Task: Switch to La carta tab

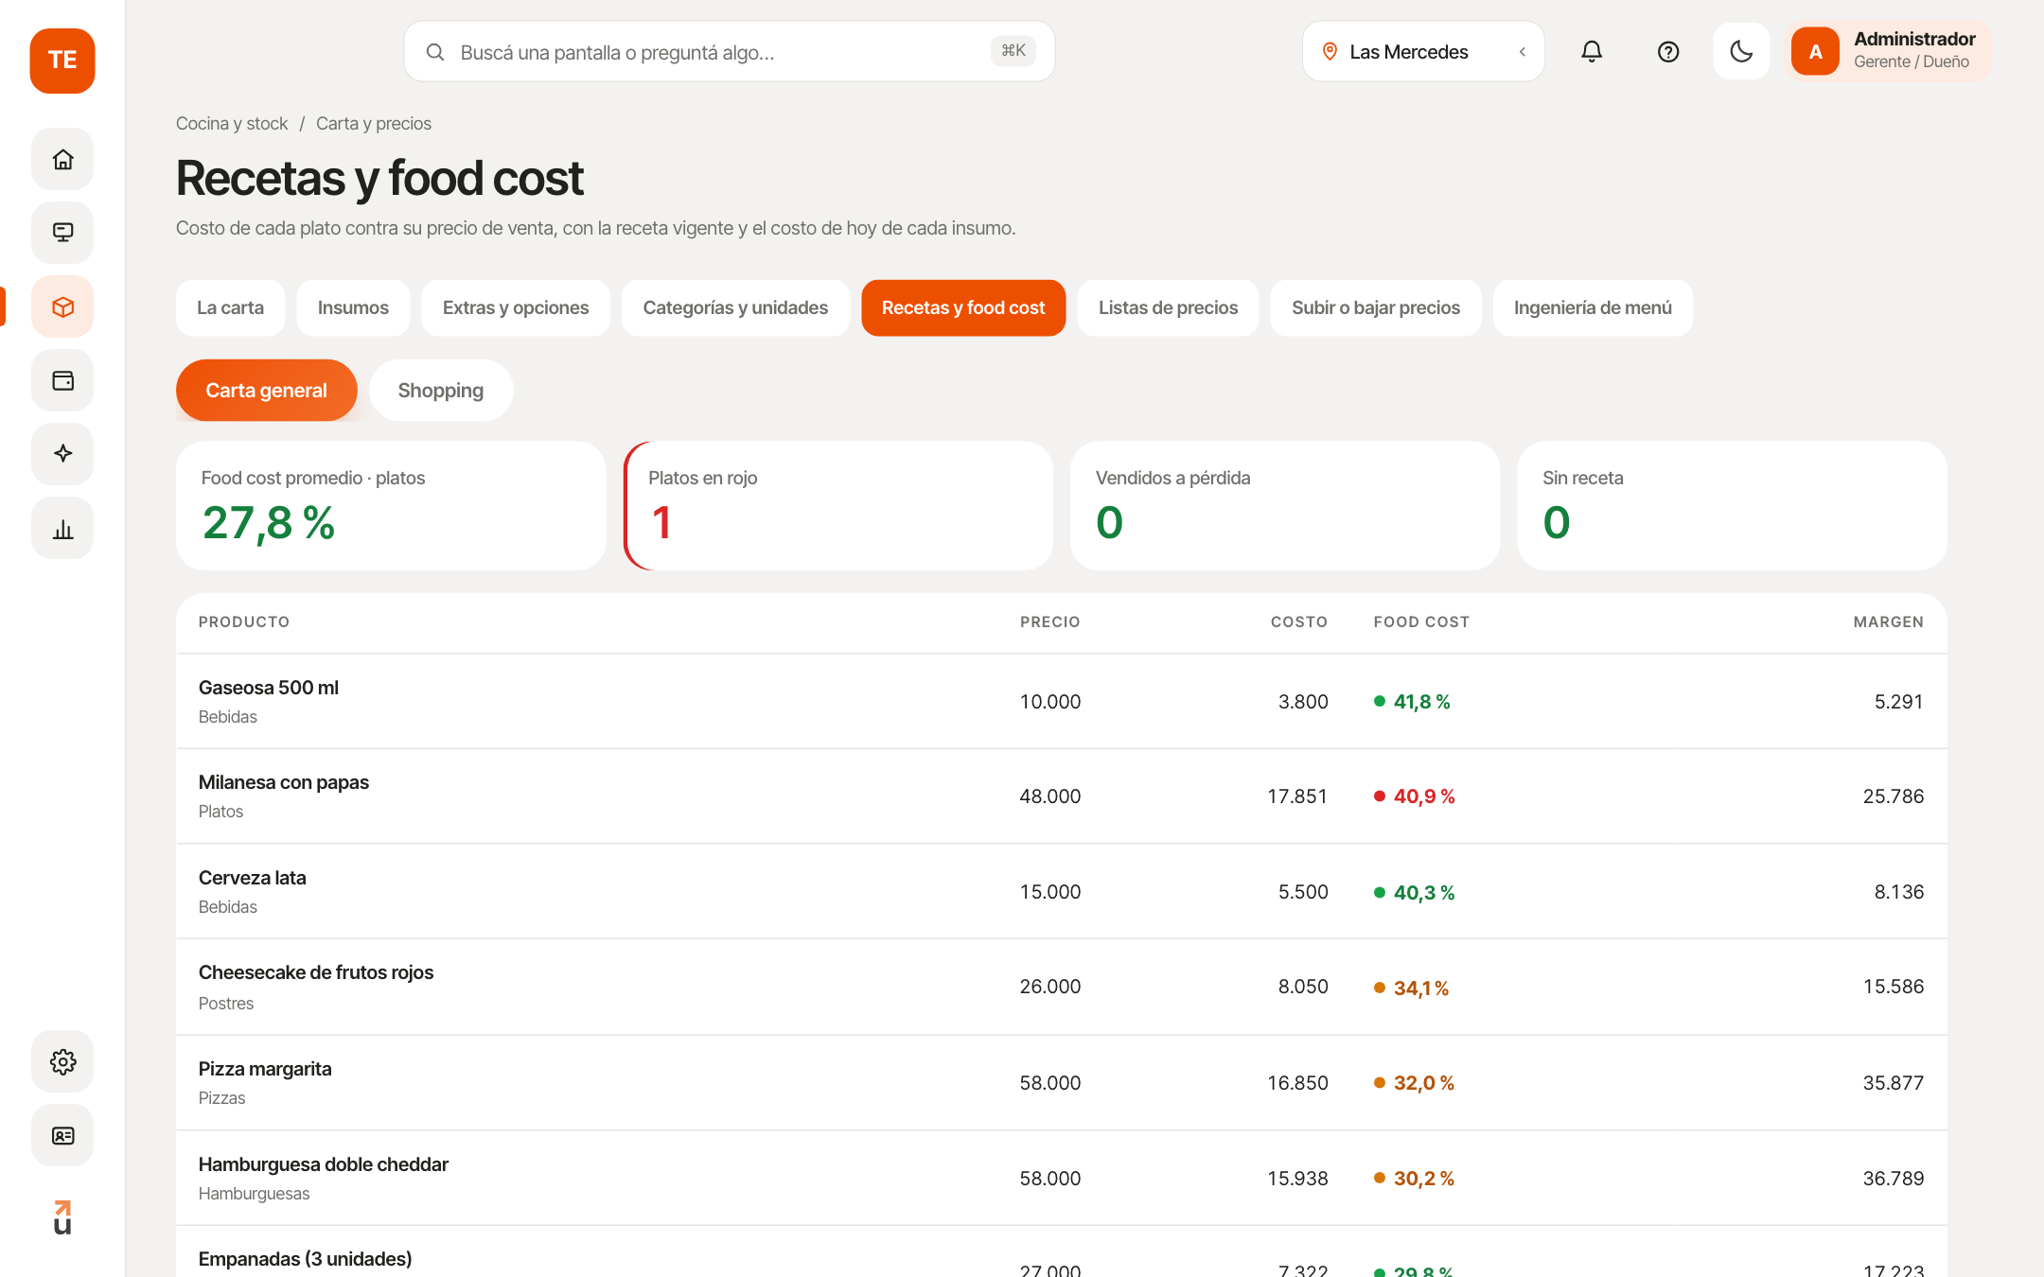Action: click(230, 307)
